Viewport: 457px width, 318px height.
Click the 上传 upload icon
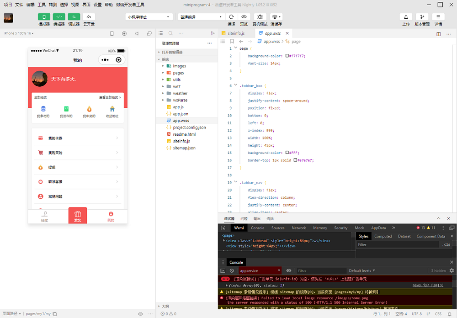[406, 17]
